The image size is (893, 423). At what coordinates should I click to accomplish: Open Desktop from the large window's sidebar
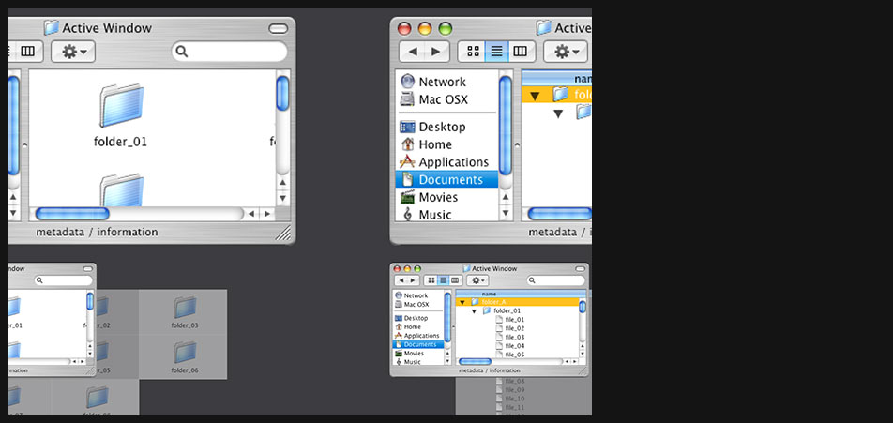[441, 127]
